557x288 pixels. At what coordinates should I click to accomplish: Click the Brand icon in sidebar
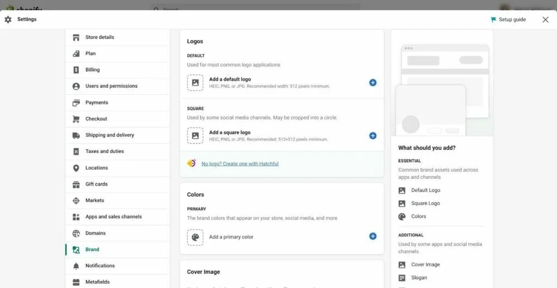point(76,249)
